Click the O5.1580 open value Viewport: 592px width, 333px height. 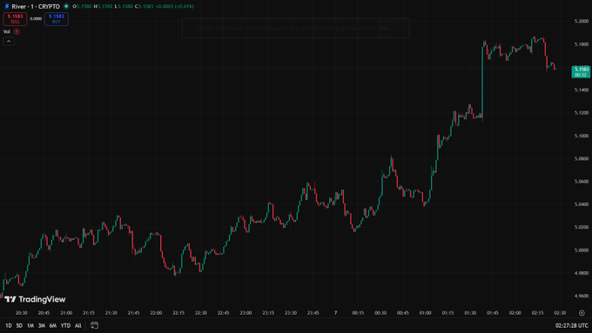pyautogui.click(x=82, y=6)
